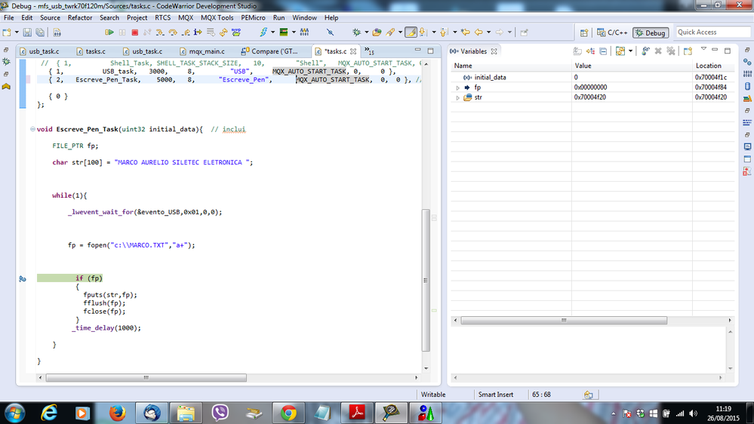The width and height of the screenshot is (754, 424).
Task: Click the Windows Start button
Action: click(x=14, y=413)
